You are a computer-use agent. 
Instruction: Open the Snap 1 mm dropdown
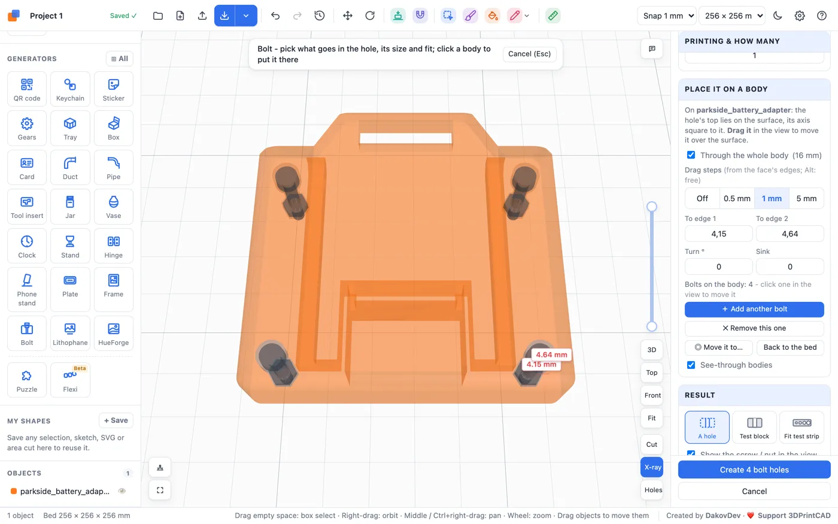click(x=667, y=16)
